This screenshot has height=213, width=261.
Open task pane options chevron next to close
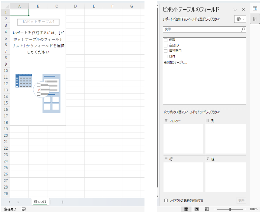click(x=235, y=9)
